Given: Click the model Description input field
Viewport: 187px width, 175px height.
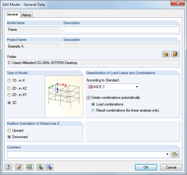Looking at the screenshot, I should pos(121,30).
